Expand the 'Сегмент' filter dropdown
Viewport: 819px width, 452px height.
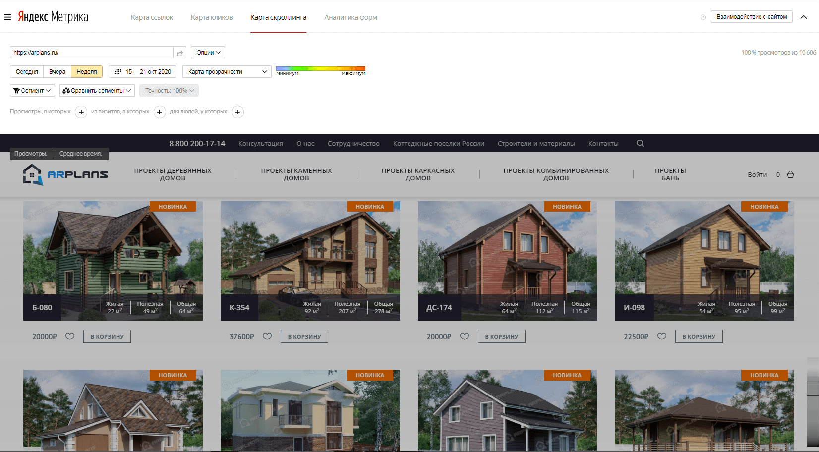[32, 91]
